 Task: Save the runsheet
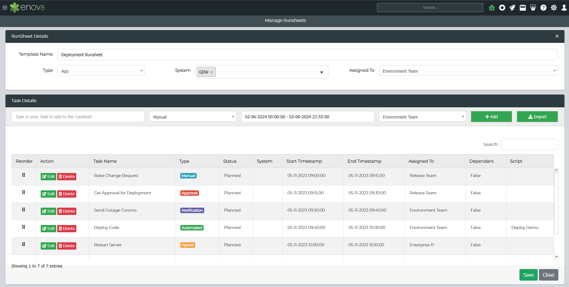(x=529, y=275)
